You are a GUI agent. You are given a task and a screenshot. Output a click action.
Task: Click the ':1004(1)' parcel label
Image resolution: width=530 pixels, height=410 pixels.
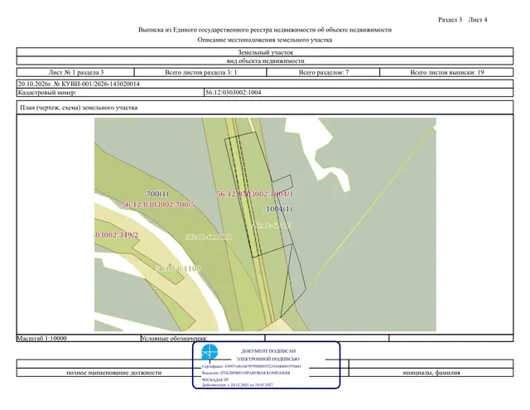[x=278, y=209]
